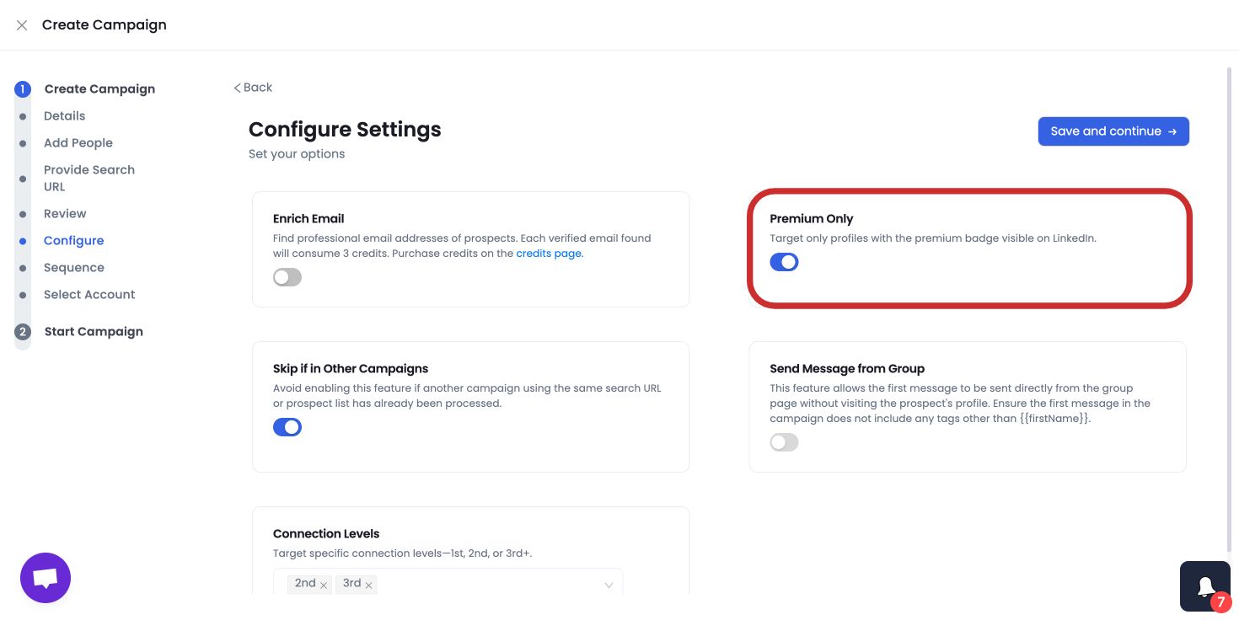Open the chat support widget
Screen dimensions: 1239x620
(x=45, y=577)
